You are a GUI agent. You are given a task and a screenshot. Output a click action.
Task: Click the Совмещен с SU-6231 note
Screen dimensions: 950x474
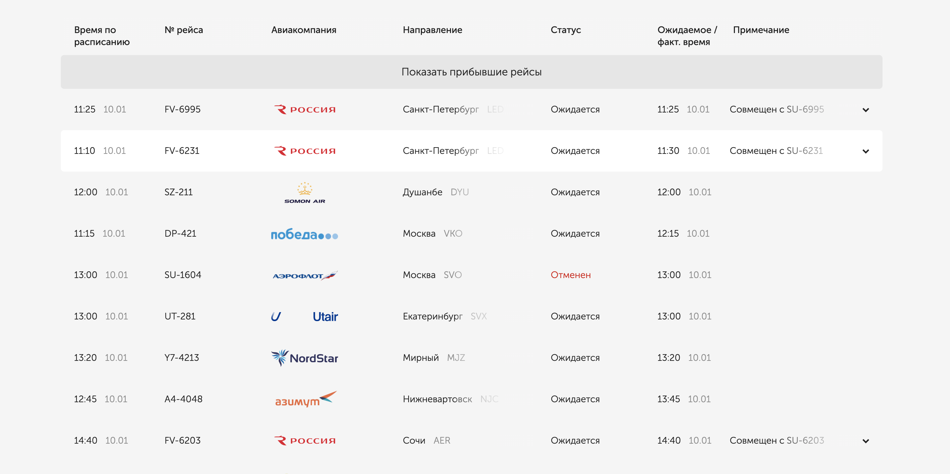(x=776, y=151)
